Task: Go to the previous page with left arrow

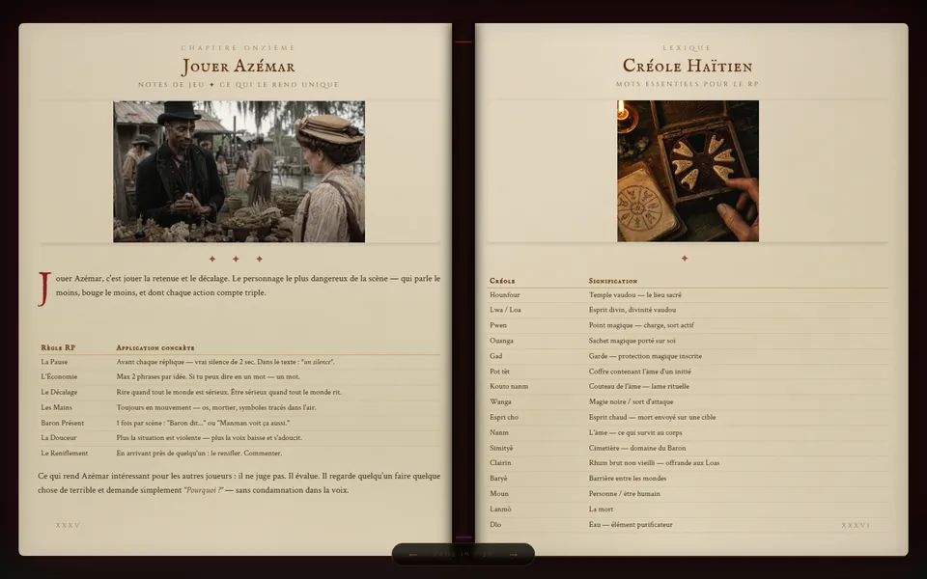Action: tap(413, 555)
